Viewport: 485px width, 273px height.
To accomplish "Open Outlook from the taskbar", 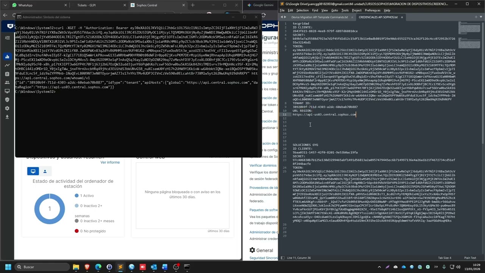I will pos(154,267).
